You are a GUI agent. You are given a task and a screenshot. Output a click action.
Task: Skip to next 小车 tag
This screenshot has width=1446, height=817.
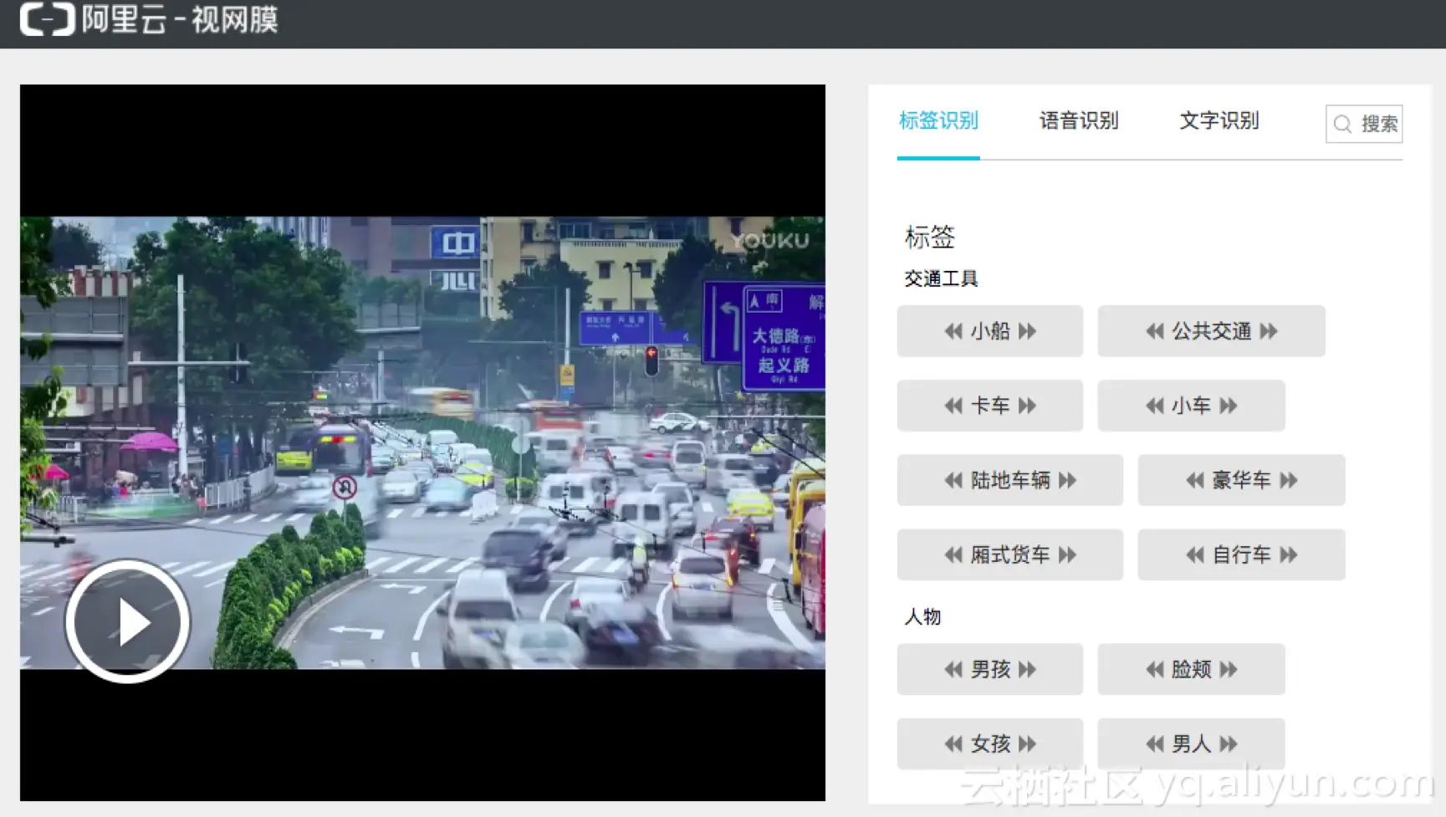[1229, 406]
